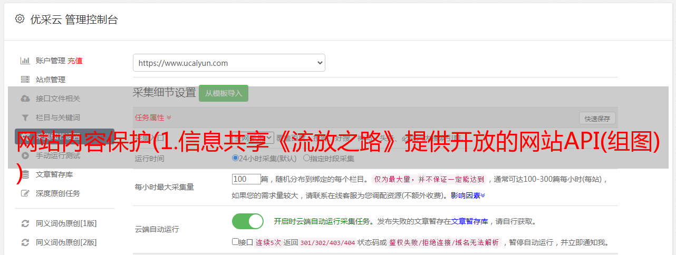
Task: Click the 快速保存 button
Action: coord(597,119)
